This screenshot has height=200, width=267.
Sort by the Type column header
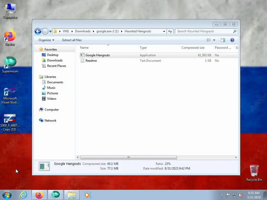(x=159, y=48)
